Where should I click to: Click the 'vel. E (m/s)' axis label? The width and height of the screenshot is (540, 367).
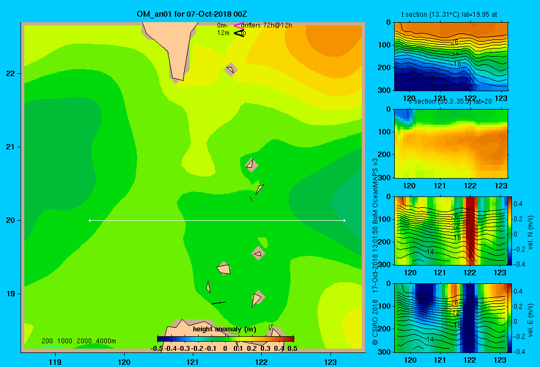coord(531,320)
